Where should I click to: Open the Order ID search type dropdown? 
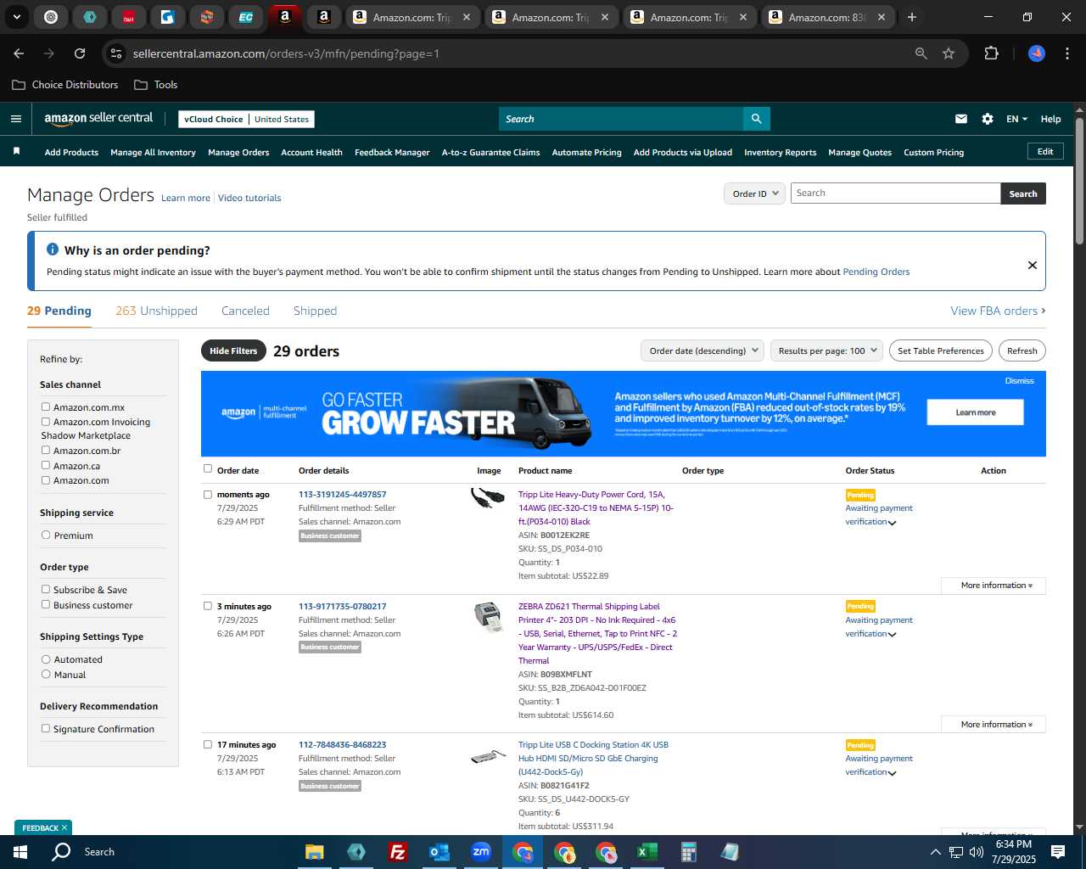(x=754, y=193)
